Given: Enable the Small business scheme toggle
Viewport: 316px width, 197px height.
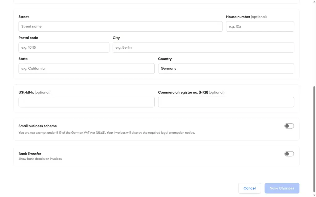Looking at the screenshot, I should (289, 126).
